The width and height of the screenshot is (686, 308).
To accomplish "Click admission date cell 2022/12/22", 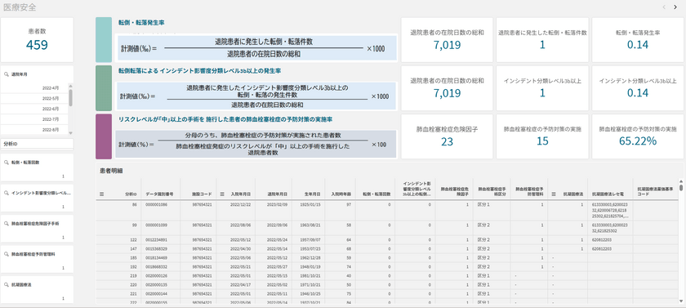I will [241, 204].
